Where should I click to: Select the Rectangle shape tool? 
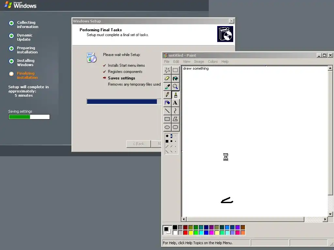click(x=167, y=119)
